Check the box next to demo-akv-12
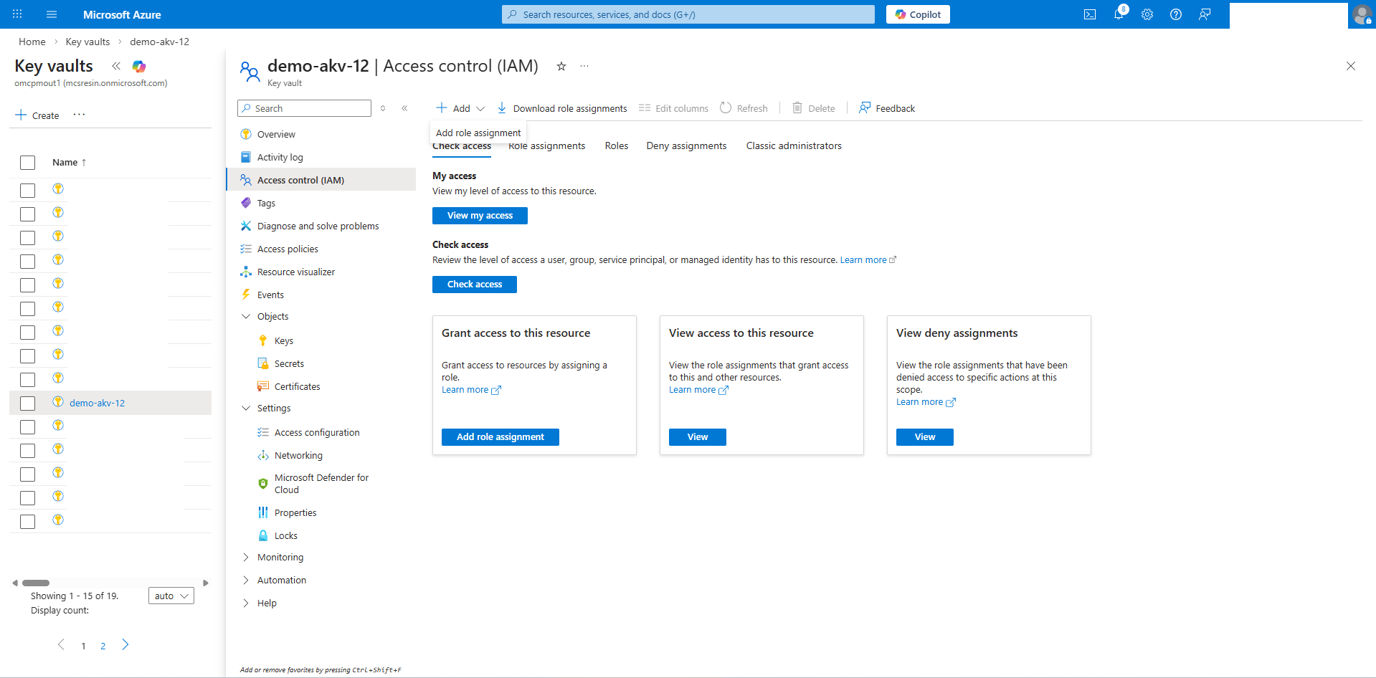This screenshot has width=1376, height=678. [27, 403]
